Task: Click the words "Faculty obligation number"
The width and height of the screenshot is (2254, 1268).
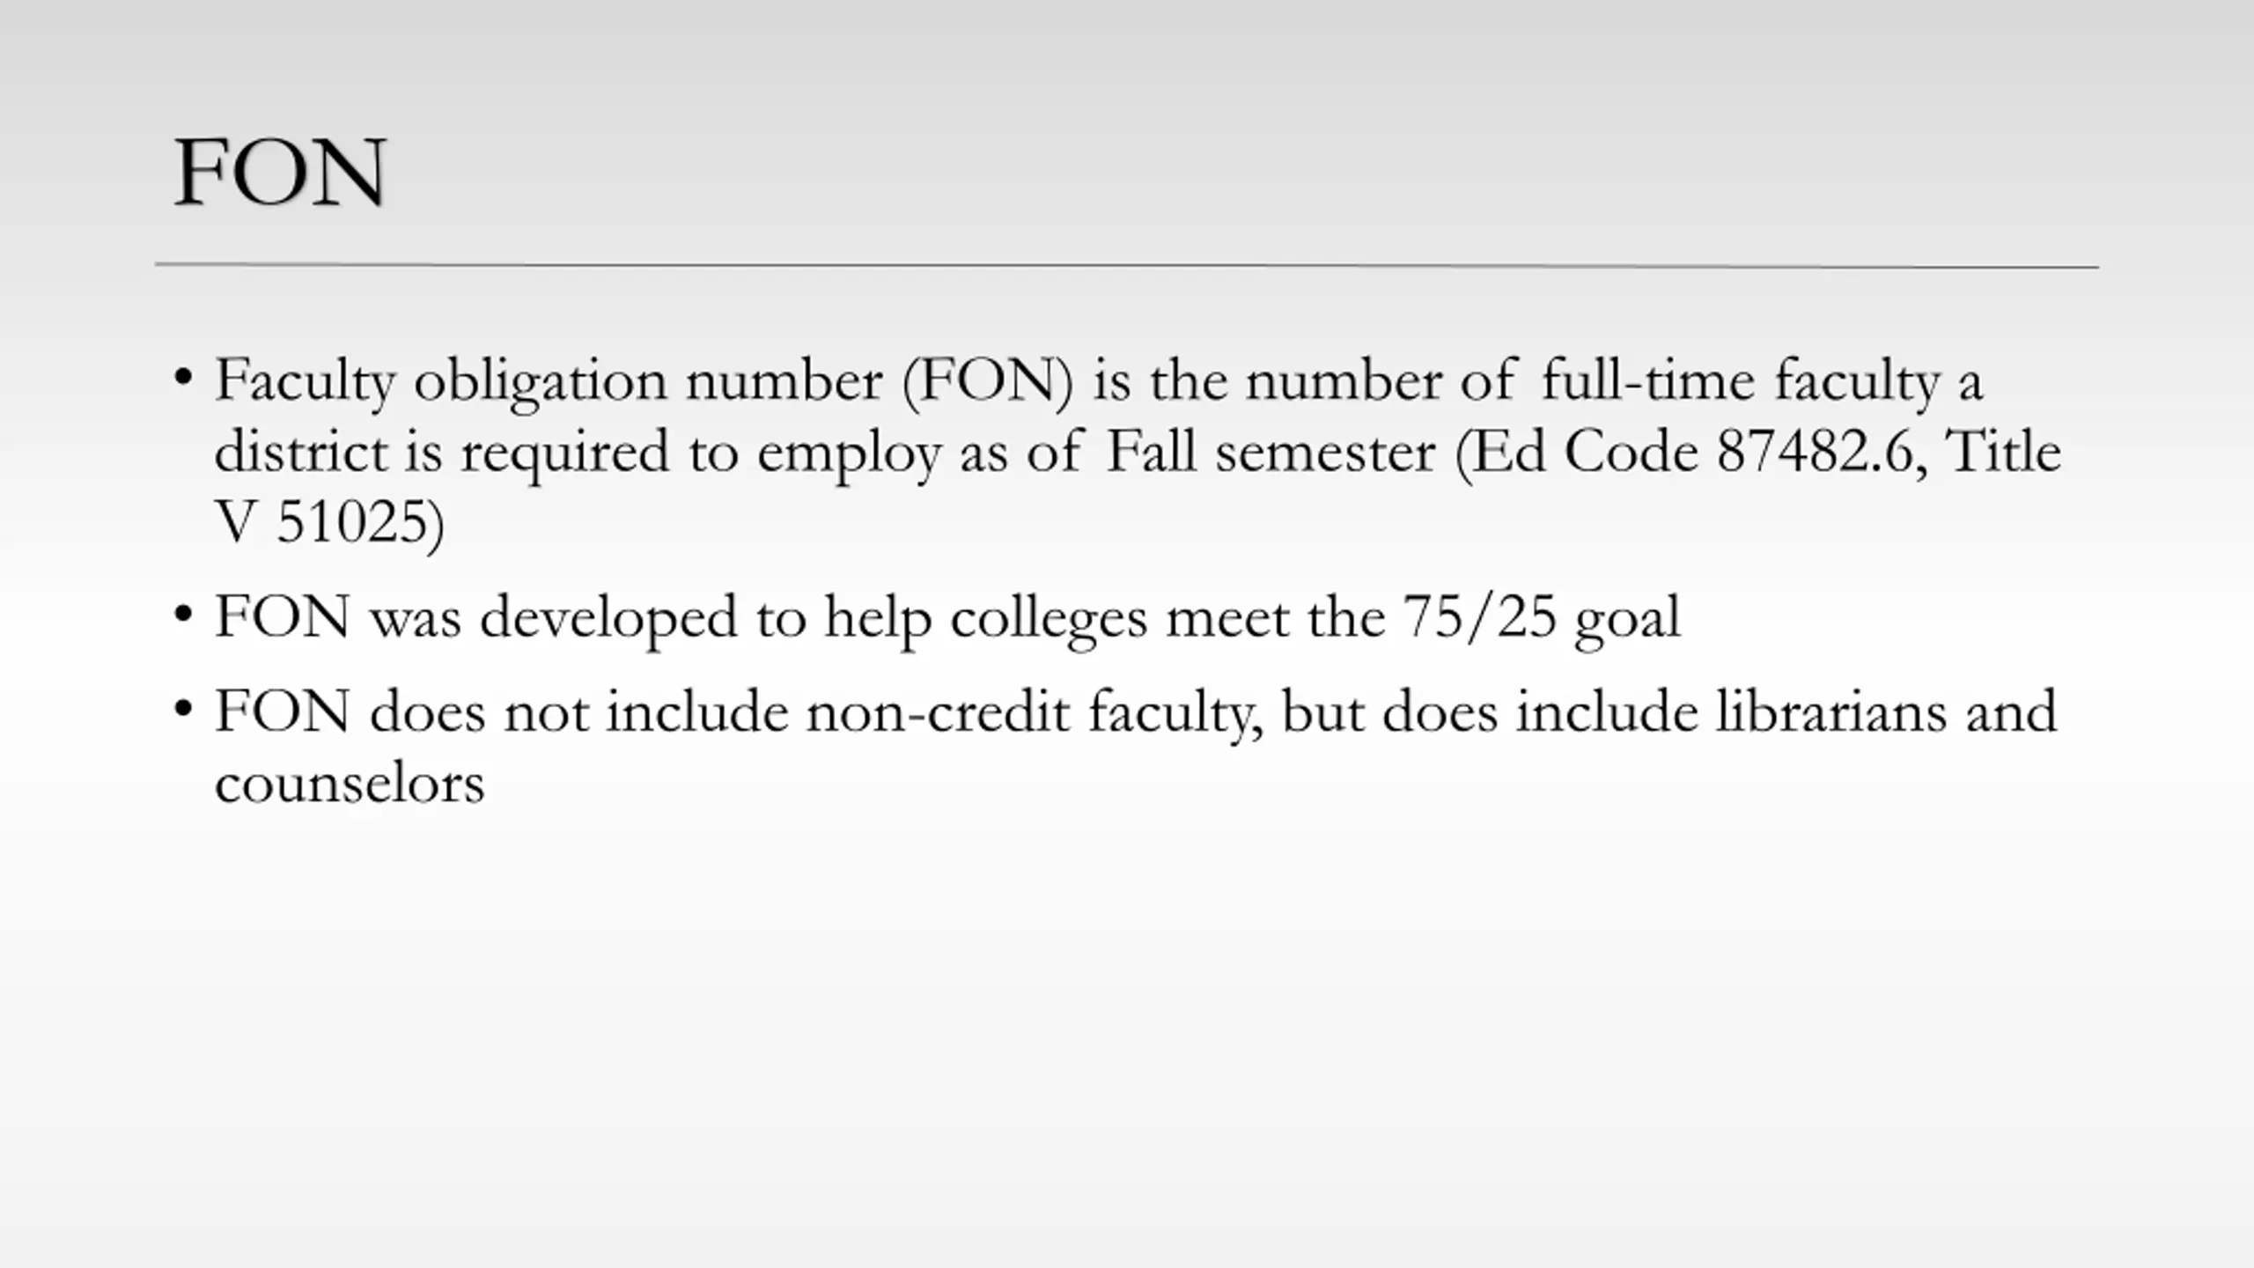Action: coord(549,384)
